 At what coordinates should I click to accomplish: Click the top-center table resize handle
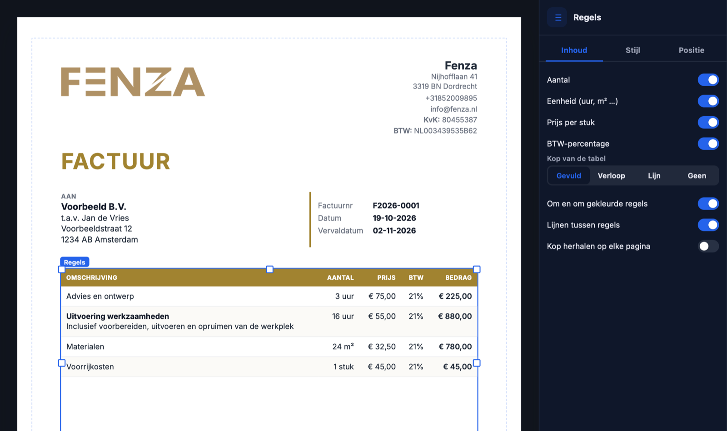pos(269,269)
